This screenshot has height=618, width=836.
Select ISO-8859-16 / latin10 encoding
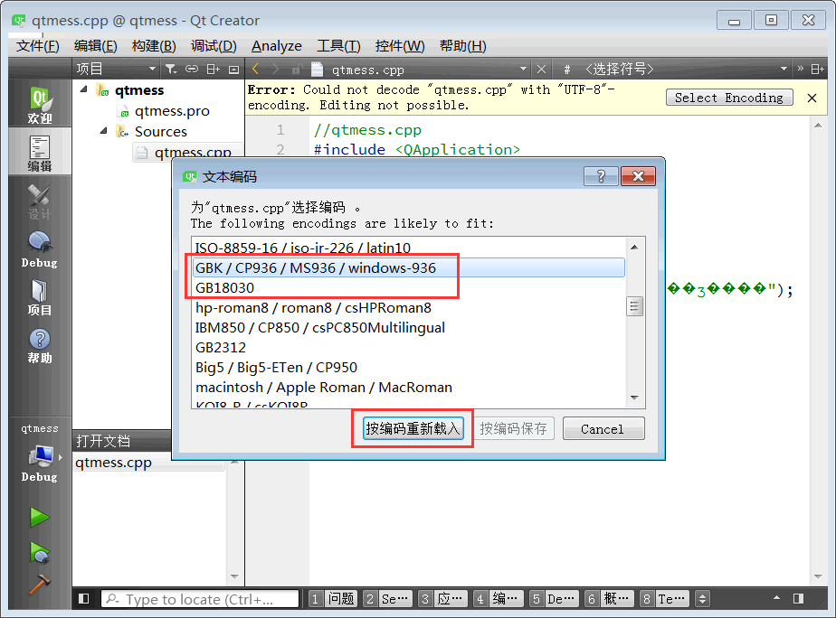pos(408,248)
